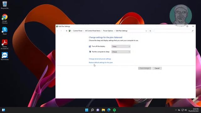
Task: Open Recycle Bin desktop icon
Action: [x=5, y=5]
